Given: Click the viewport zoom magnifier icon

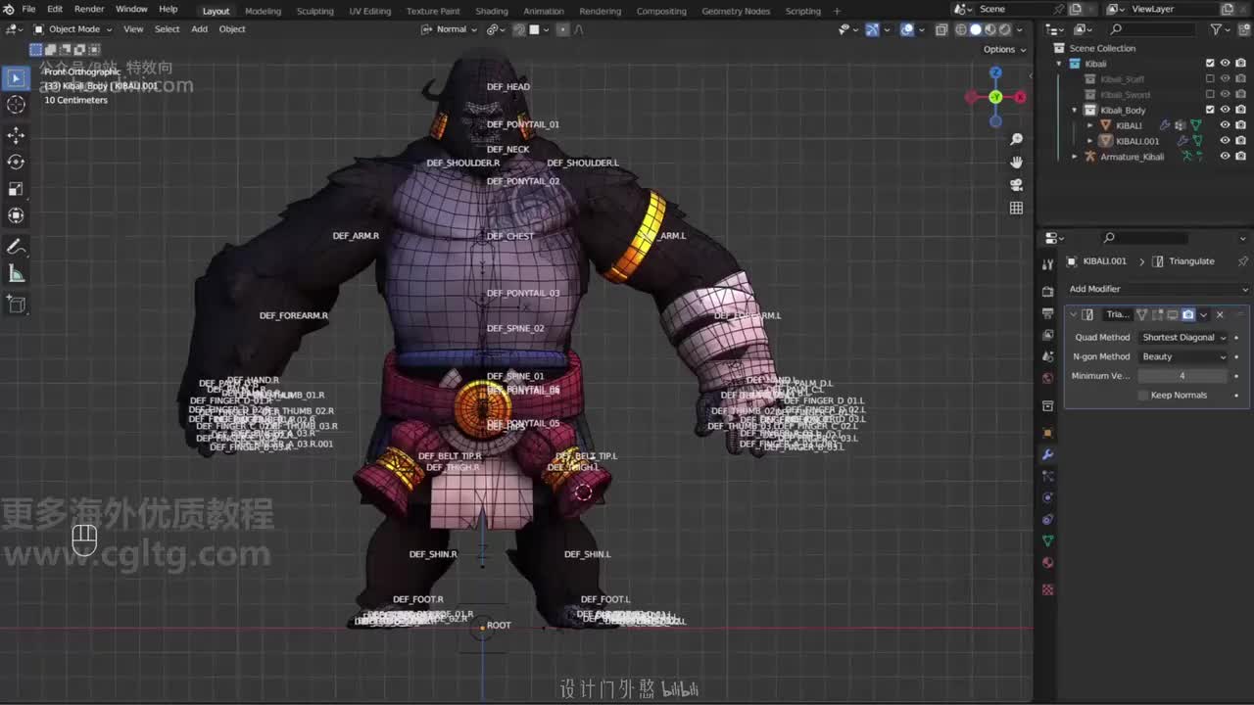Looking at the screenshot, I should click(x=1016, y=140).
